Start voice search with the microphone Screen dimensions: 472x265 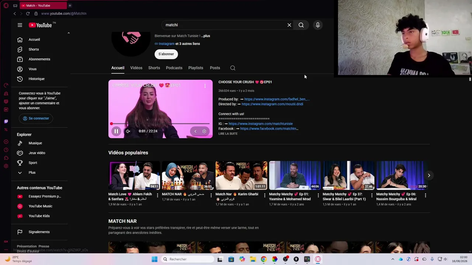(x=318, y=25)
